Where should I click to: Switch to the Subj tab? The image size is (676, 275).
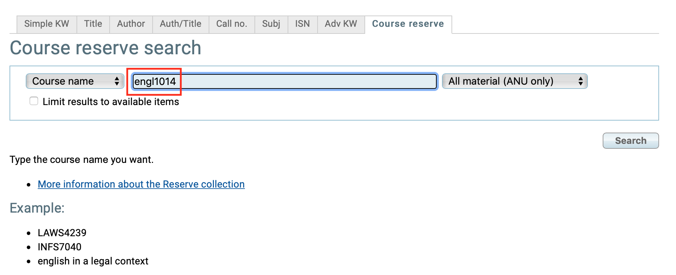pos(271,24)
